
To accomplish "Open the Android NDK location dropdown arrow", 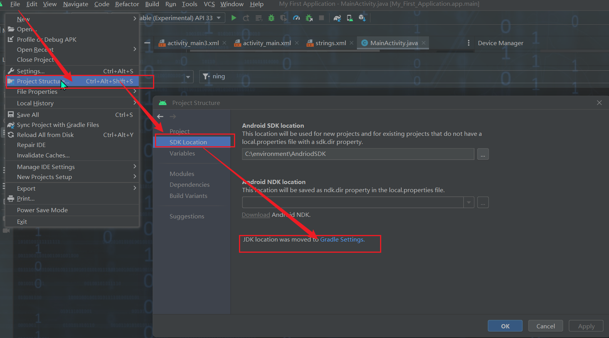I will pos(469,202).
